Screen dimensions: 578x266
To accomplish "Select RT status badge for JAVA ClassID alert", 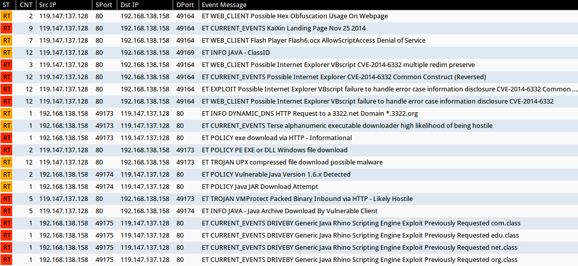I will point(7,53).
